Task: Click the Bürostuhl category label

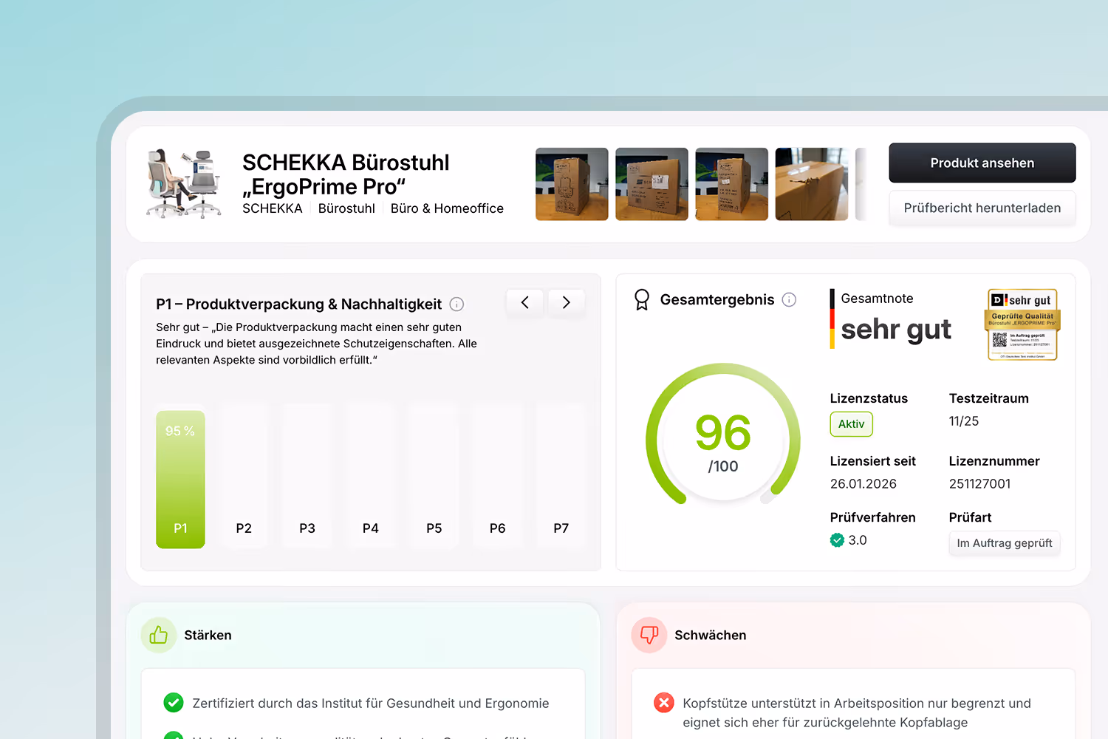Action: pyautogui.click(x=346, y=208)
